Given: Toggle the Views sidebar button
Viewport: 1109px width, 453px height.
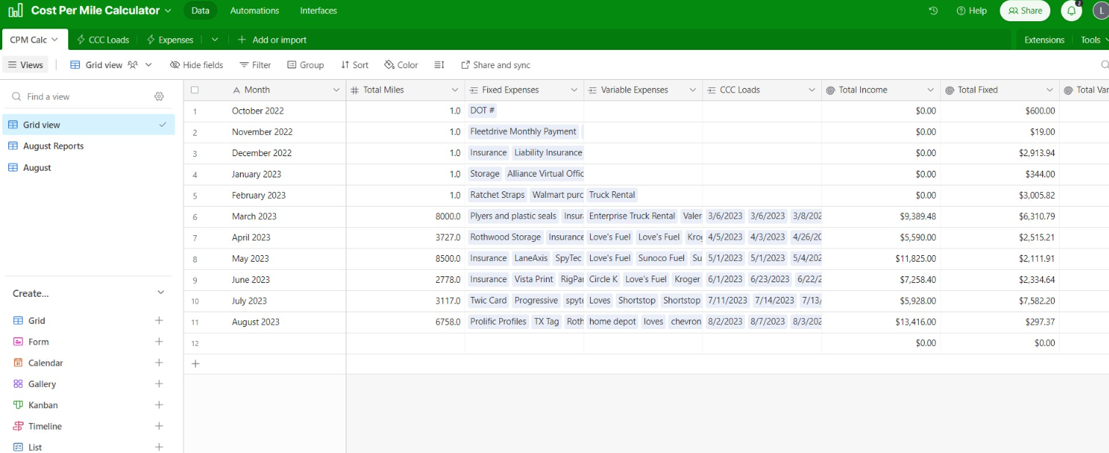Looking at the screenshot, I should point(25,65).
